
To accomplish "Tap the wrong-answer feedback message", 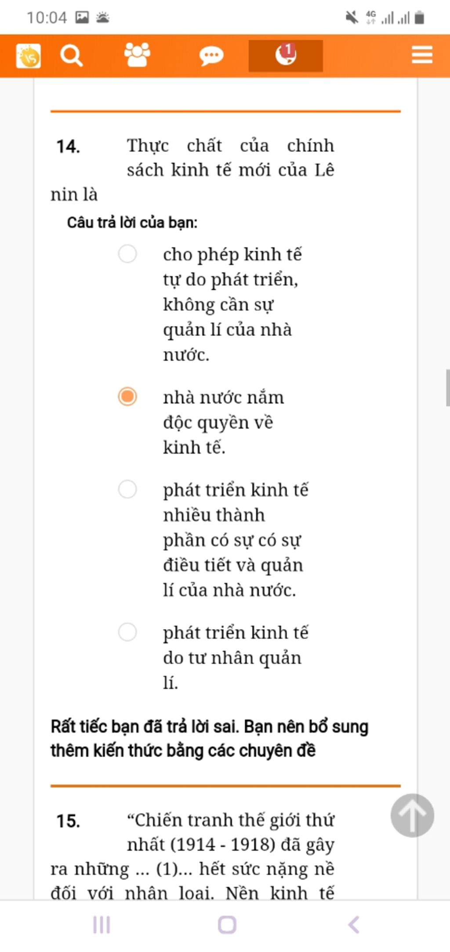I will click(209, 738).
